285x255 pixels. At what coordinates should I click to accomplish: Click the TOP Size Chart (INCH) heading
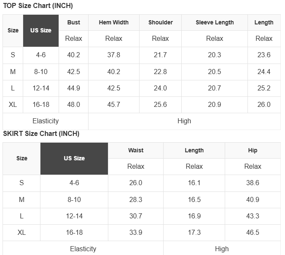tap(38, 6)
